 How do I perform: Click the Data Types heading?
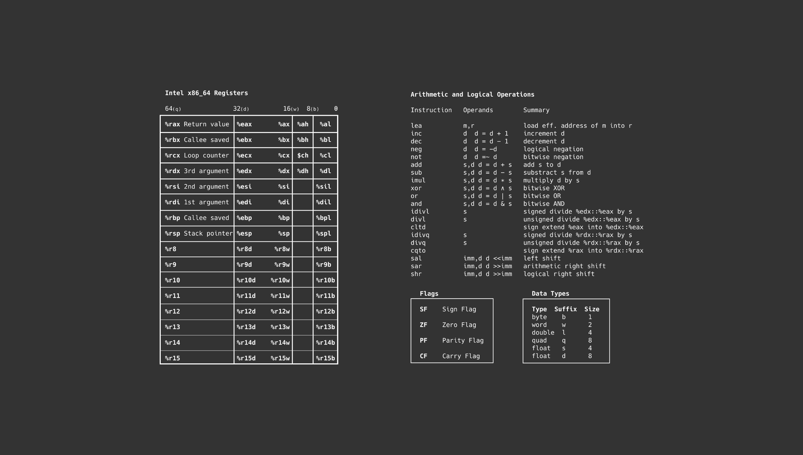coord(550,294)
